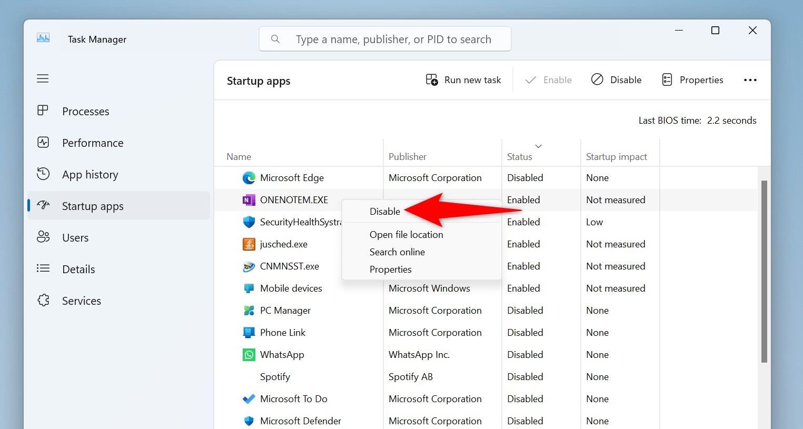Click the WhatsApp app icon
The image size is (803, 429).
click(249, 355)
